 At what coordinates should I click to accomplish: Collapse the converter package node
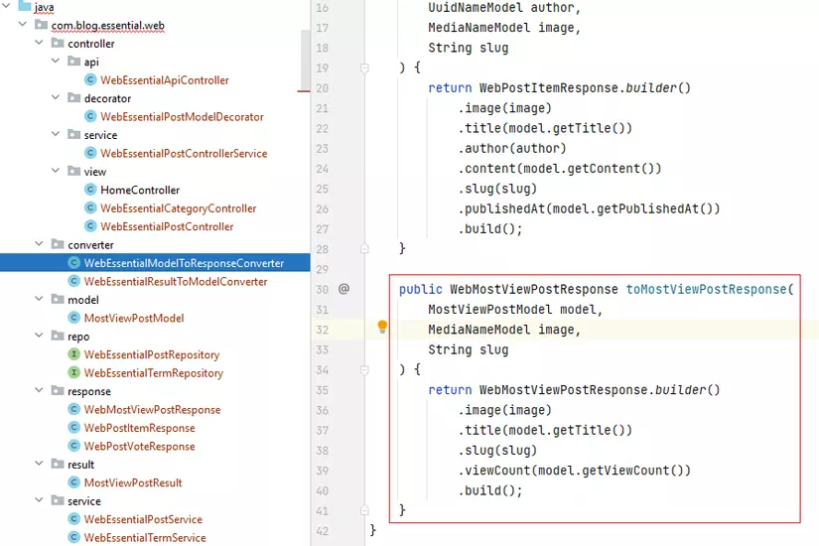click(x=38, y=244)
